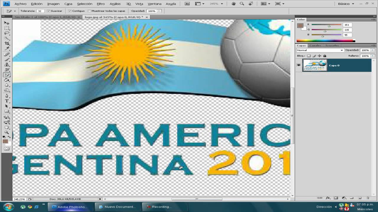378x212 pixels.
Task: Create a new layer
Action: (x=360, y=198)
